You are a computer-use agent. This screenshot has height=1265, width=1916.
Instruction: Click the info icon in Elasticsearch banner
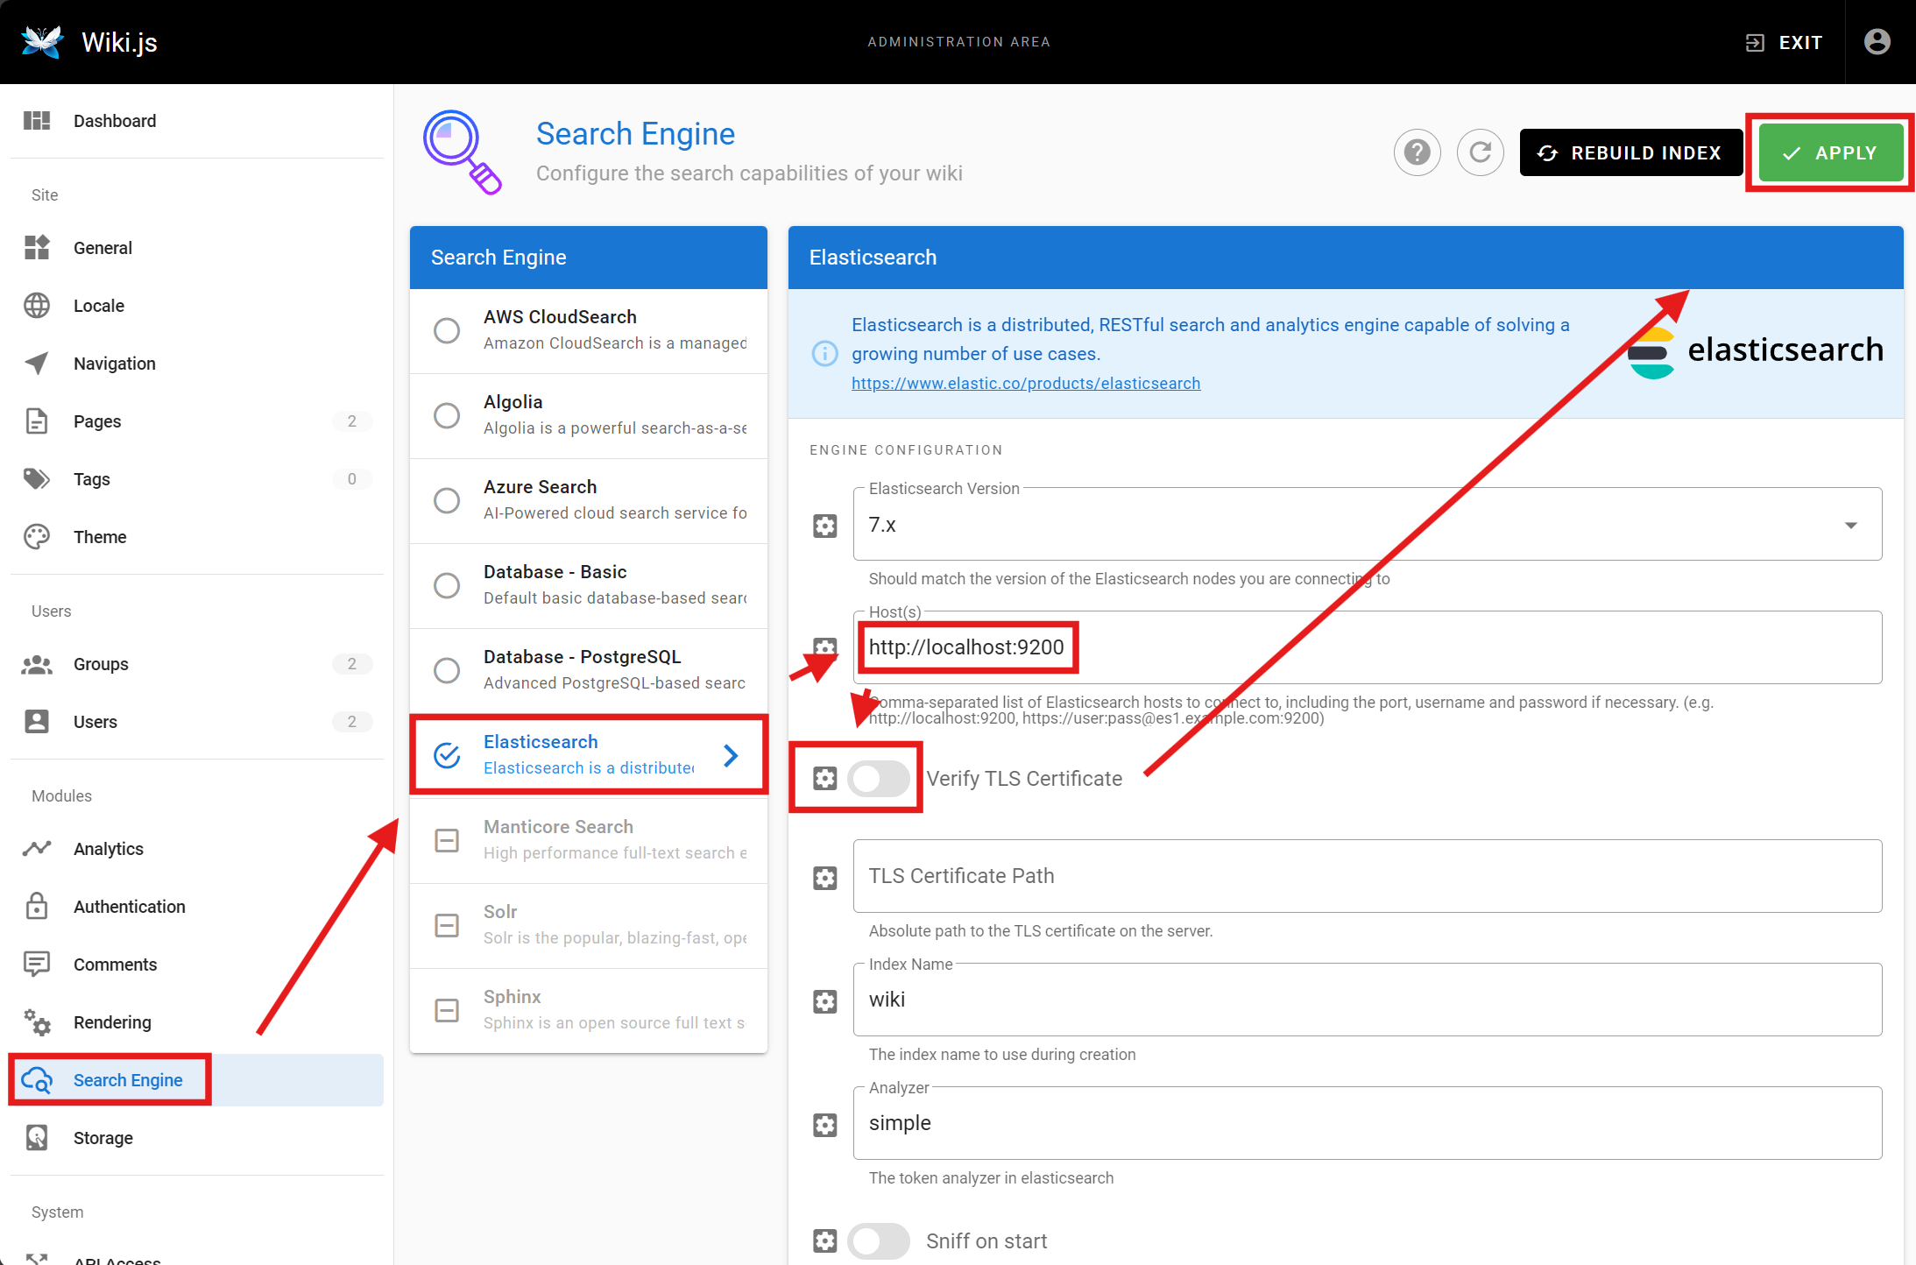click(825, 354)
